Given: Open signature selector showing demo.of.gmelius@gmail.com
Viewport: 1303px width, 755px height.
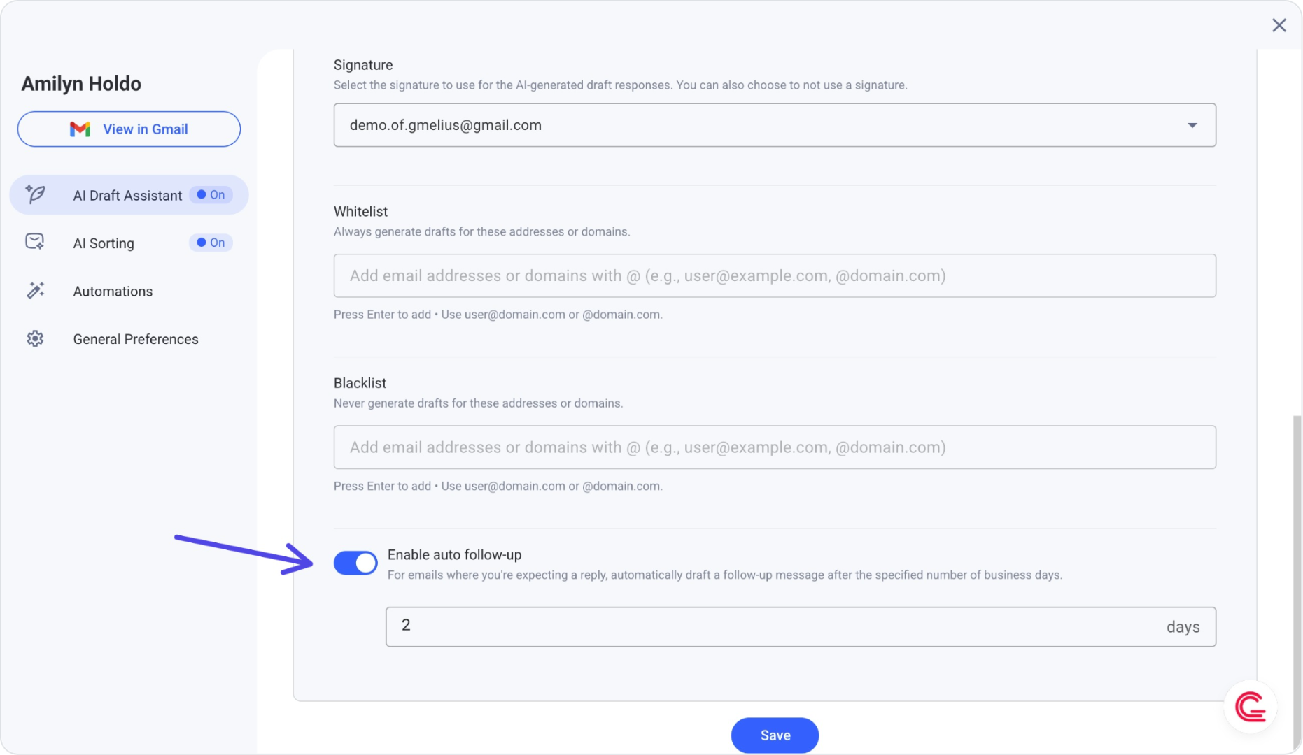Looking at the screenshot, I should tap(775, 125).
